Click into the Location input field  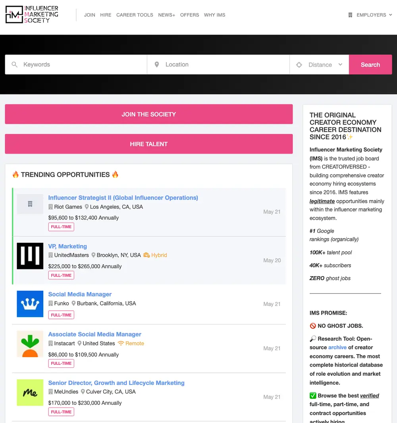point(218,64)
